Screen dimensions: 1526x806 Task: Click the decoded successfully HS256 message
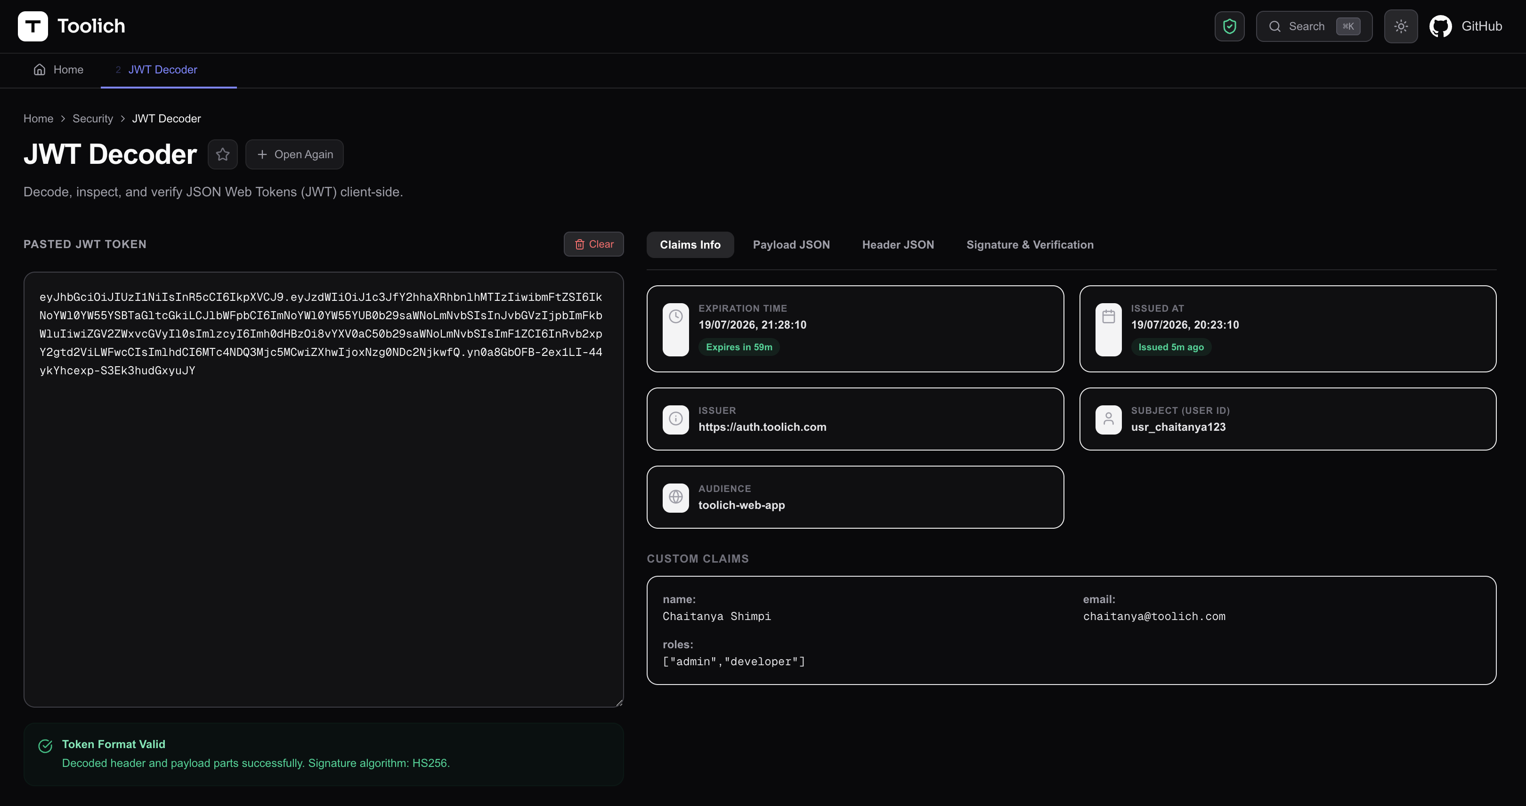256,763
